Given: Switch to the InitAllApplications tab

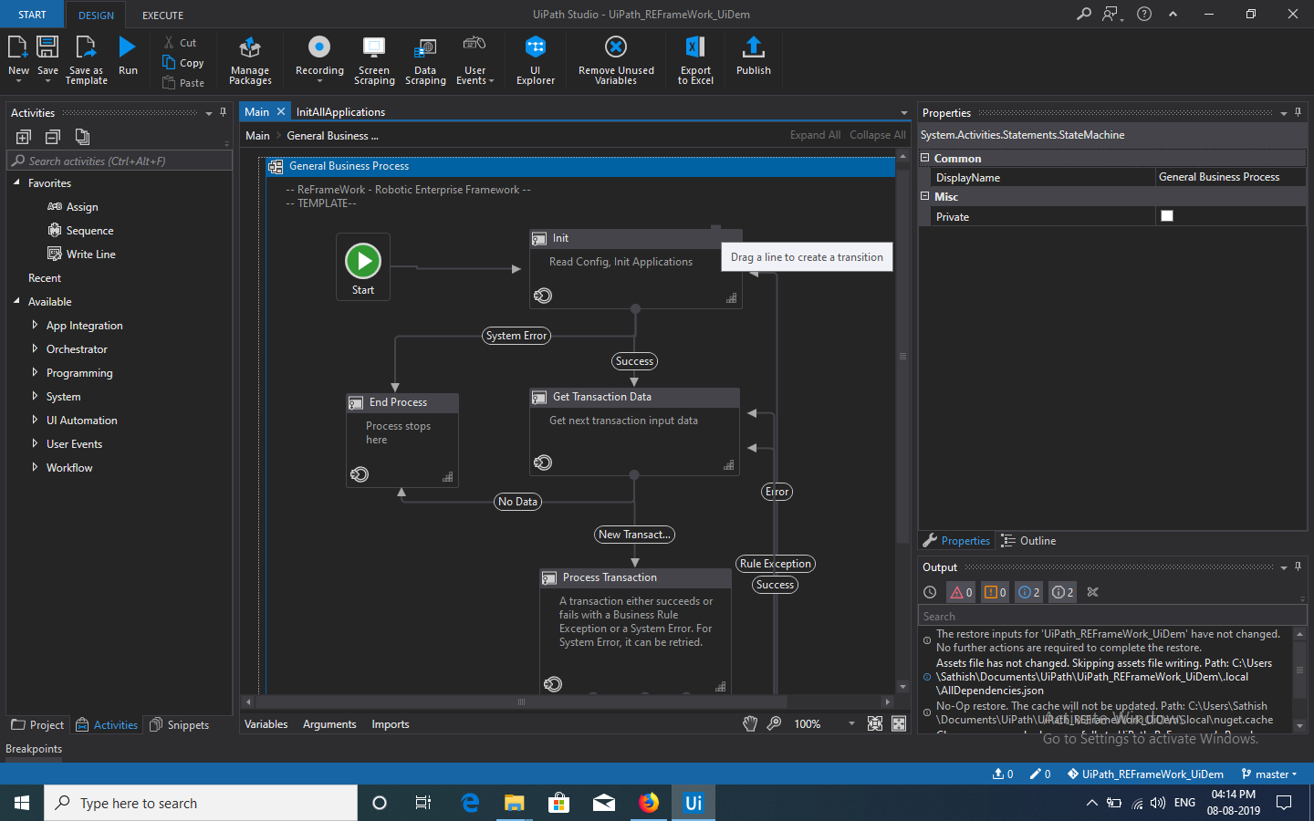Looking at the screenshot, I should click(x=340, y=112).
